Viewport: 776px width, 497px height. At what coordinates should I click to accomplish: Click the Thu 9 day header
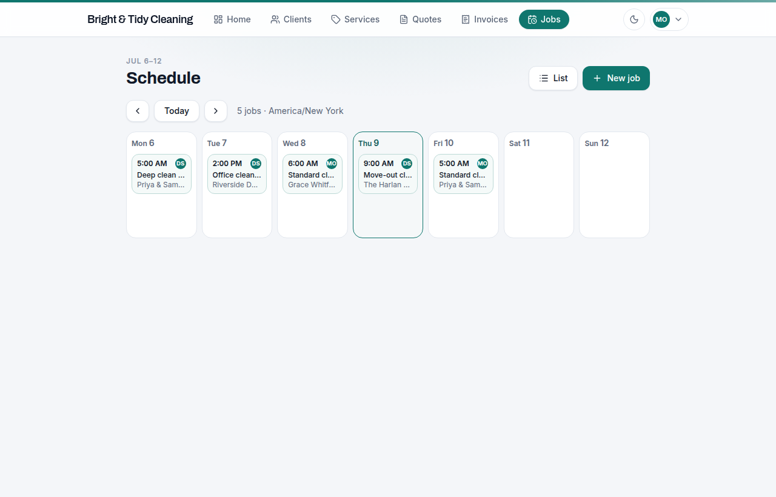tap(369, 143)
